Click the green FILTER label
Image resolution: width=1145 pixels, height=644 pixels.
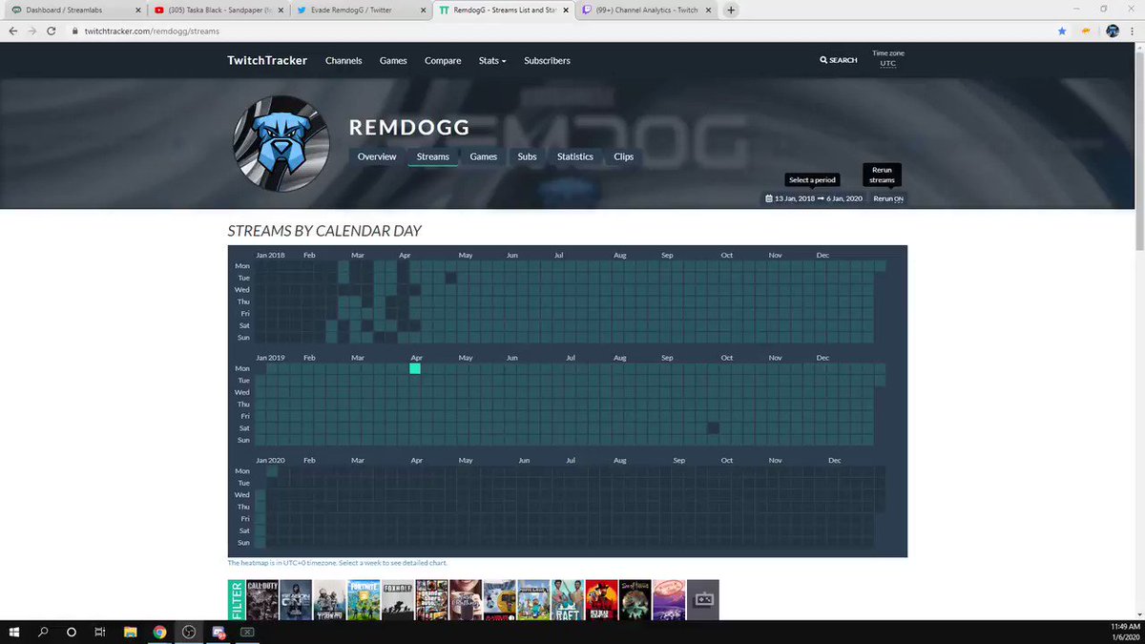[x=236, y=600]
